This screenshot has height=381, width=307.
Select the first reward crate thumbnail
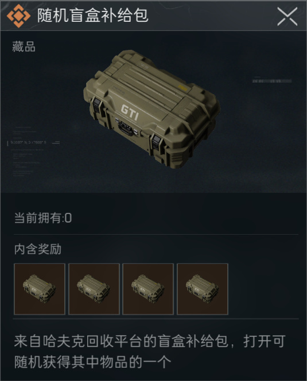click(x=40, y=289)
